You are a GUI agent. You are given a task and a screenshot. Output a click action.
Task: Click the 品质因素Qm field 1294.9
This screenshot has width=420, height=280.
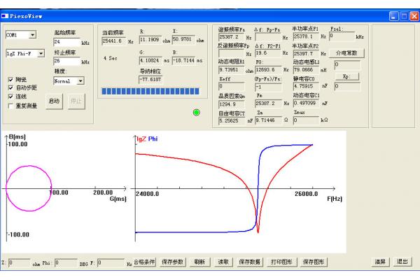pyautogui.click(x=231, y=104)
